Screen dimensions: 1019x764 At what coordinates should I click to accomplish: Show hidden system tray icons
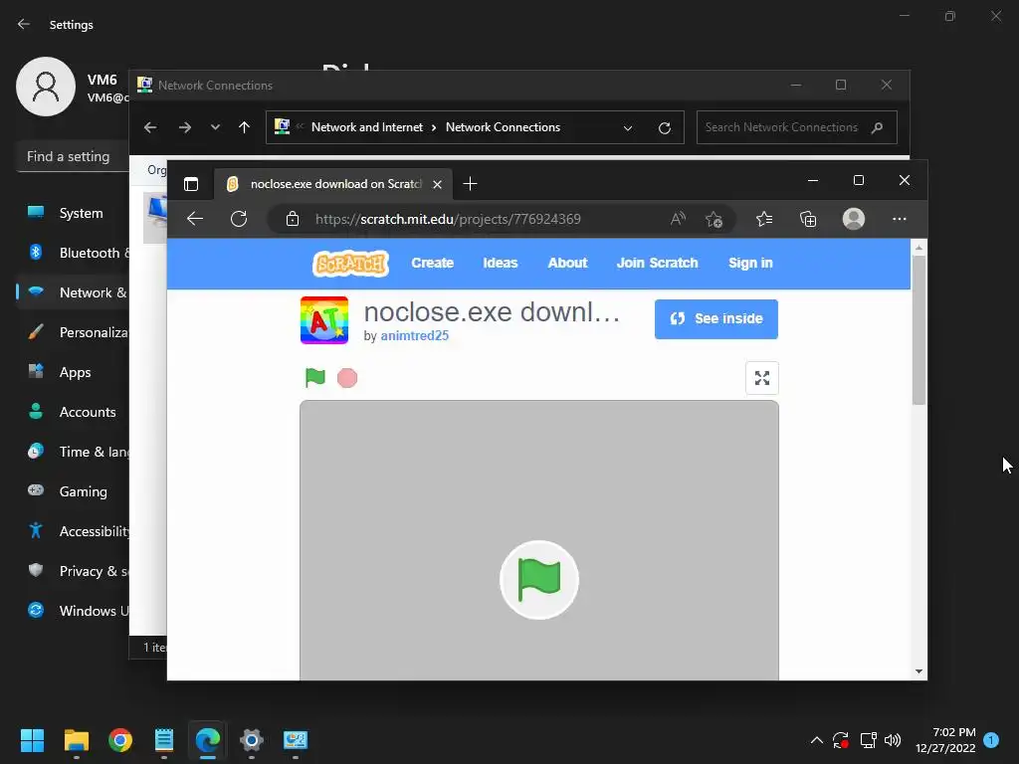click(x=817, y=740)
